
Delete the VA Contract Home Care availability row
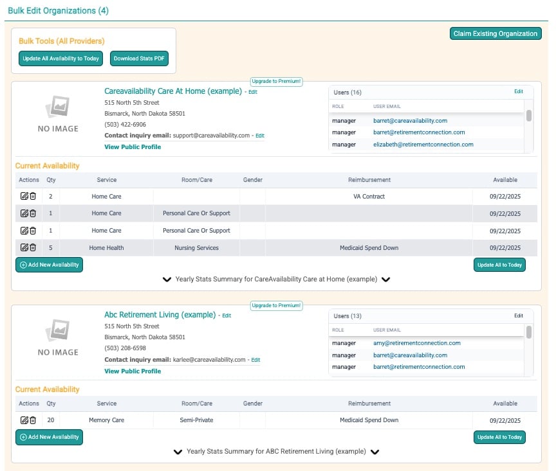click(33, 197)
